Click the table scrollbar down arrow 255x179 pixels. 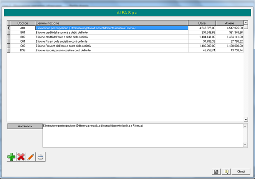pyautogui.click(x=246, y=120)
